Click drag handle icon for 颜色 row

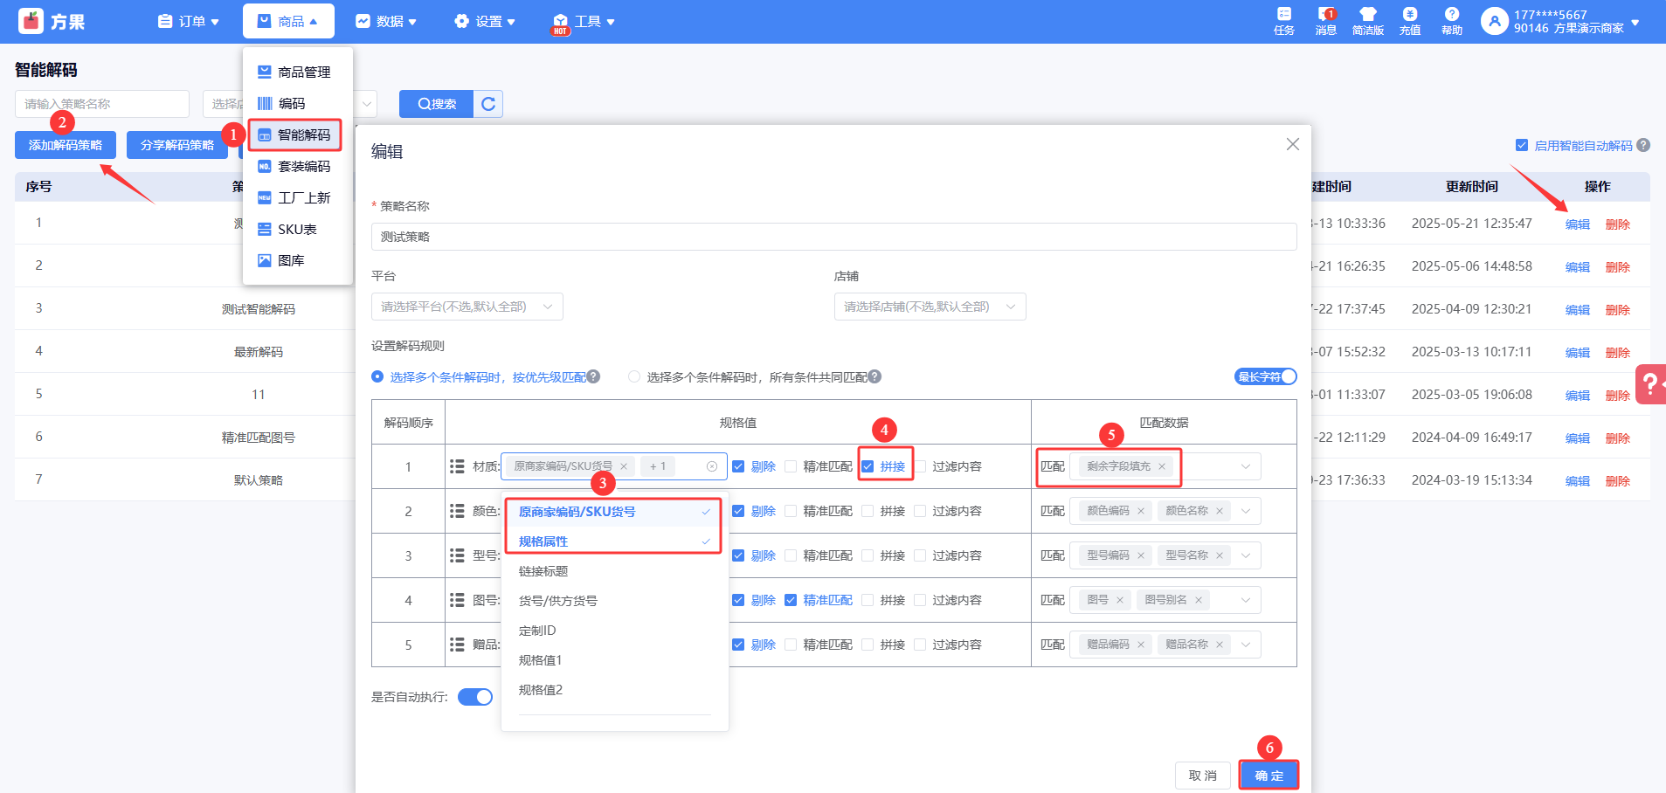click(457, 511)
